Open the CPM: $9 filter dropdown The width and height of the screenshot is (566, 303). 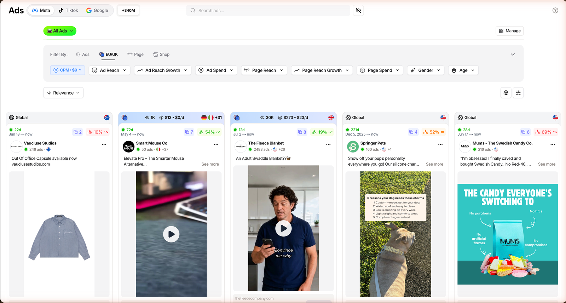pyautogui.click(x=68, y=70)
